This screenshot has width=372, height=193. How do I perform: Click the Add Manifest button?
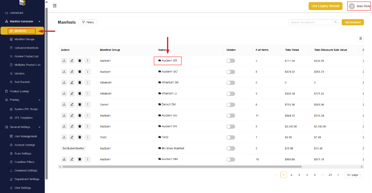[353, 22]
